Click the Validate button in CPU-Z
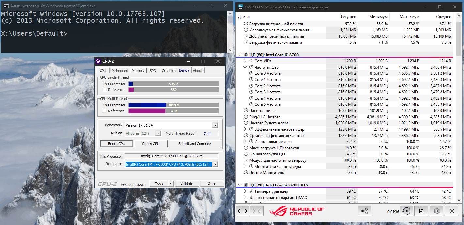Viewport: 464px width, 225px height. tap(187, 184)
